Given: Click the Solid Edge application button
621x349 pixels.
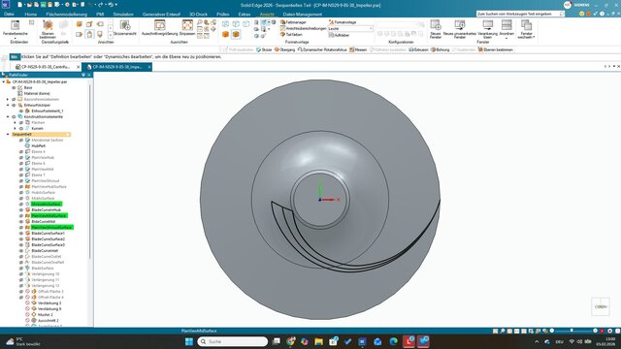Looking at the screenshot, I should pos(6,4).
